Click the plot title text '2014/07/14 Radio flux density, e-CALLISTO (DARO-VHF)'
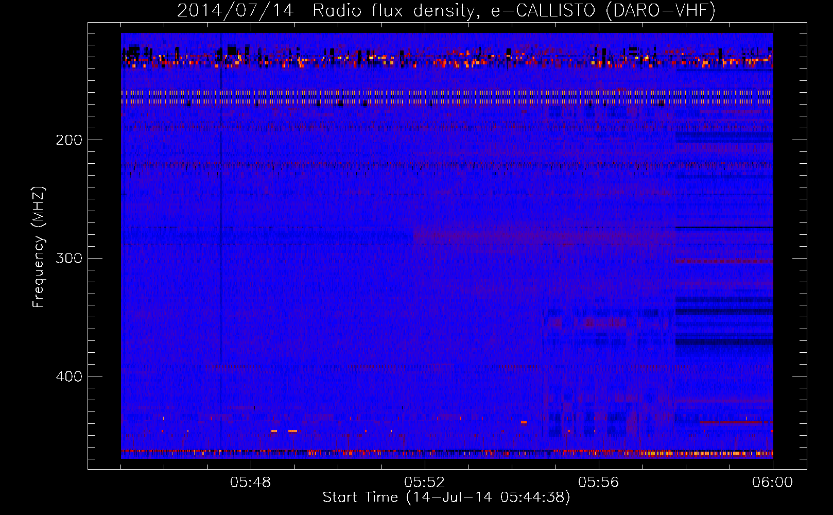Image resolution: width=833 pixels, height=515 pixels. [446, 10]
